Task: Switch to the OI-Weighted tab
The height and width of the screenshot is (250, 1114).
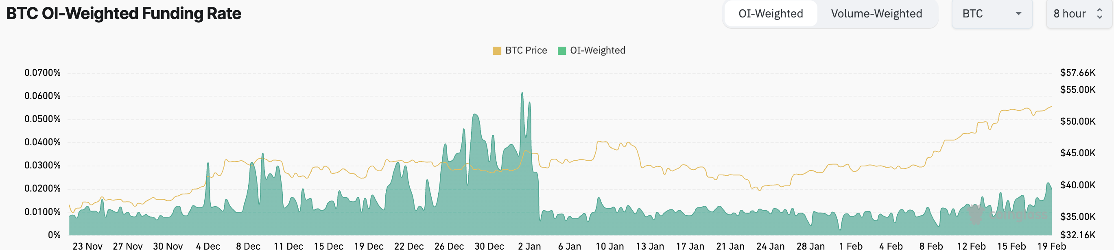Action: [770, 14]
